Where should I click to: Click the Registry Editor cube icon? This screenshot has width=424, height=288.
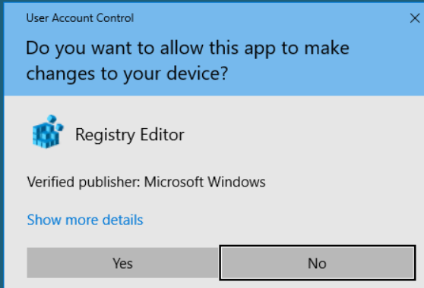[48, 132]
